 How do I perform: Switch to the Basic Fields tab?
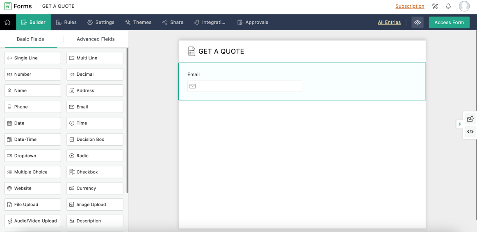[x=30, y=39]
